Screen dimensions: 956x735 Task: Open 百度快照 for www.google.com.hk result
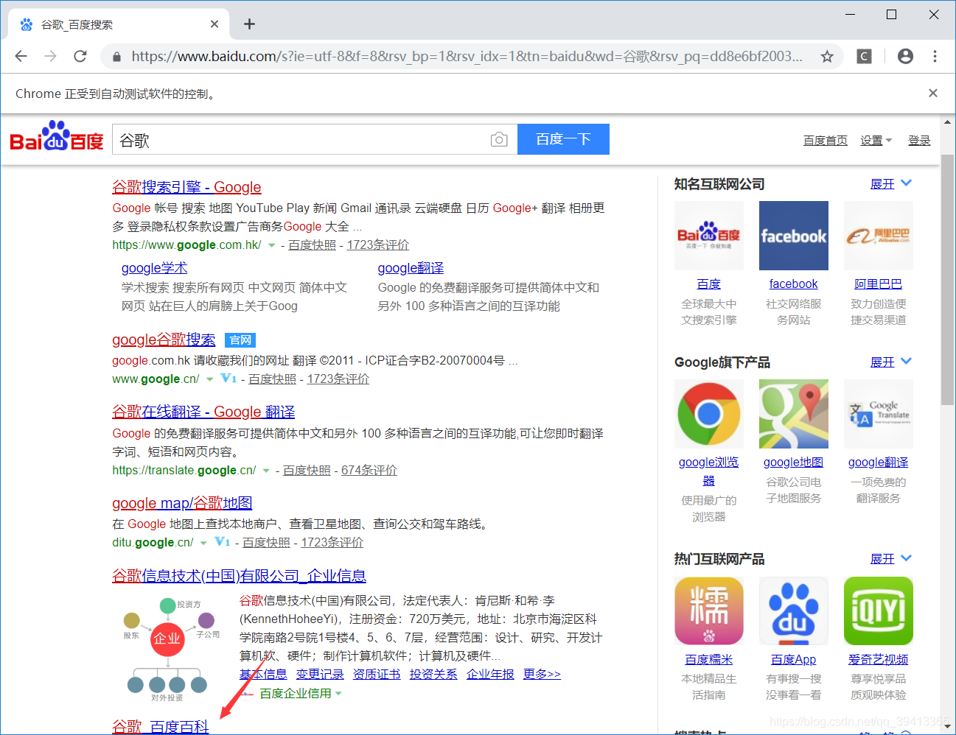[312, 245]
